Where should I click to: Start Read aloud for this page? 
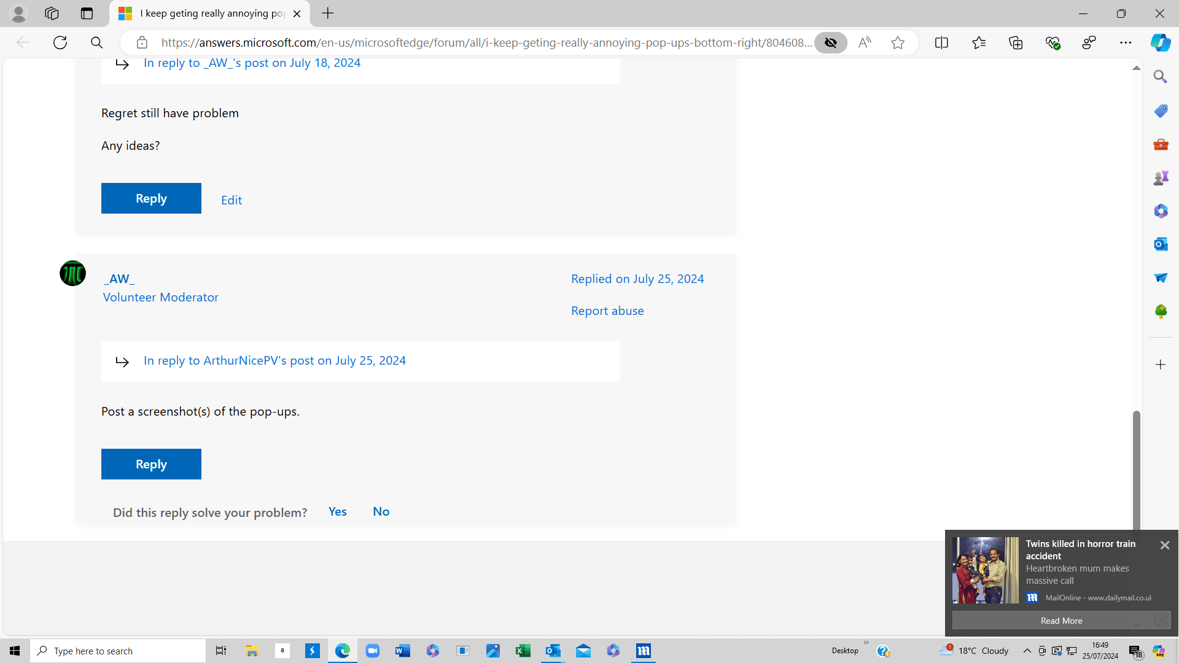[865, 42]
